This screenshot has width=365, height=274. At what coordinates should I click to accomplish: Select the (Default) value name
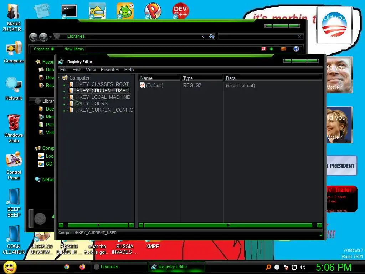pos(155,86)
